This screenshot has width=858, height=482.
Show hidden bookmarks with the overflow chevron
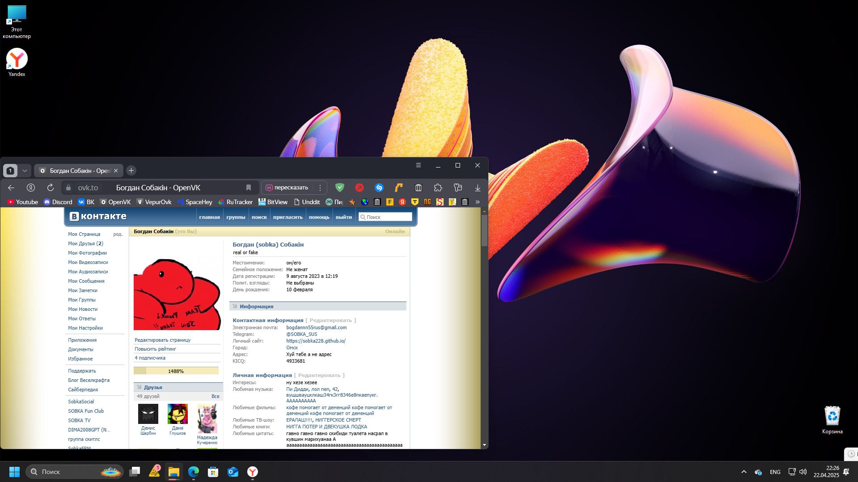[x=478, y=202]
